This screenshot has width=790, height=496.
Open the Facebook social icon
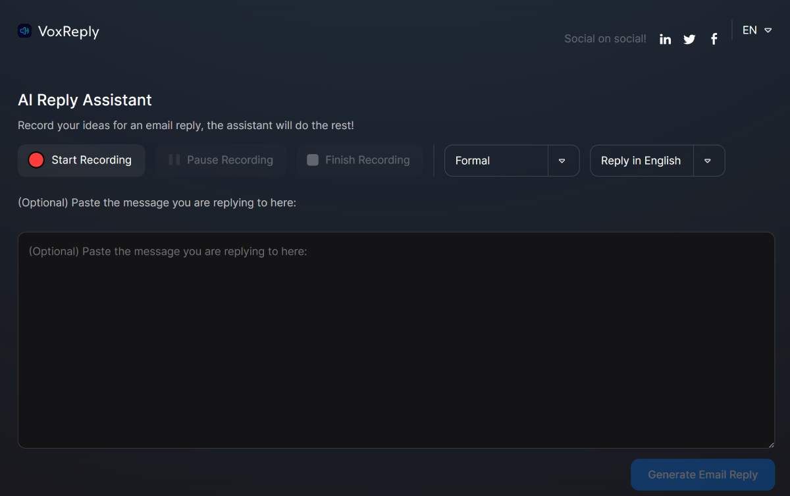[x=714, y=39]
